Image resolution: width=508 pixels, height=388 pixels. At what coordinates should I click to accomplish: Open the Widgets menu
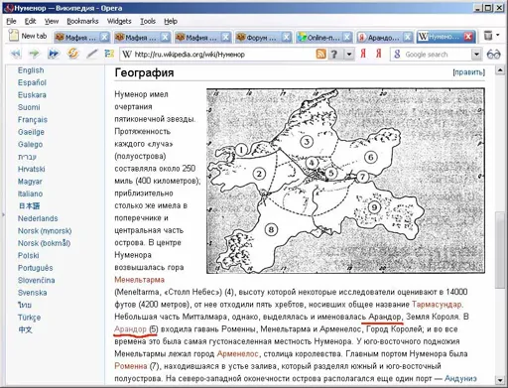click(119, 21)
